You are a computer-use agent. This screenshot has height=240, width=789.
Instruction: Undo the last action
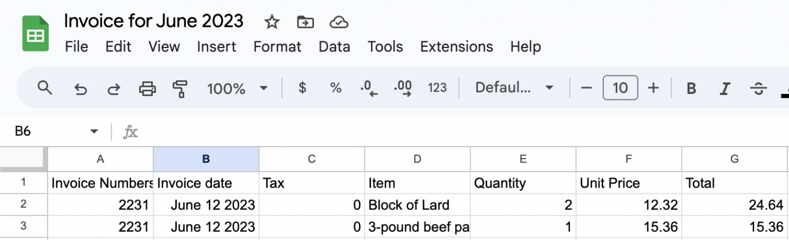81,88
